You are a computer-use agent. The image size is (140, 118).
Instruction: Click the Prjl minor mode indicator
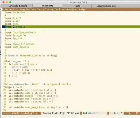pos(63,113)
